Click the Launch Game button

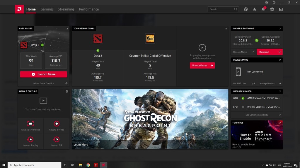pyautogui.click(x=43, y=74)
